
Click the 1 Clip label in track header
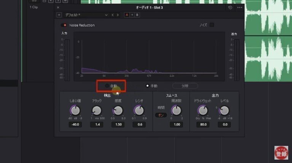pos(34,7)
